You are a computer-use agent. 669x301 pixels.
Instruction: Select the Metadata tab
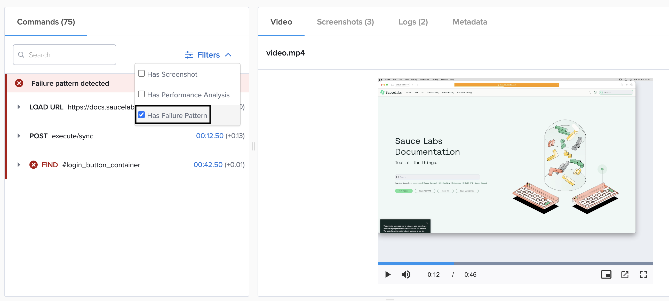pos(469,22)
